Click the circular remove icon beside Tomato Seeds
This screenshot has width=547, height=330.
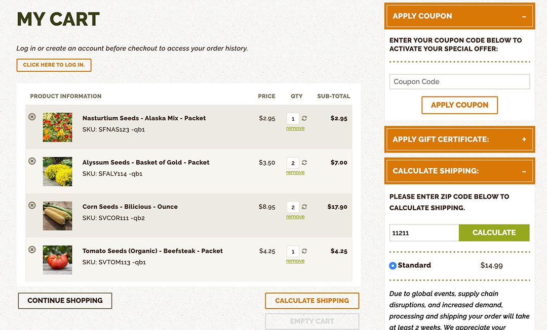[x=32, y=250]
